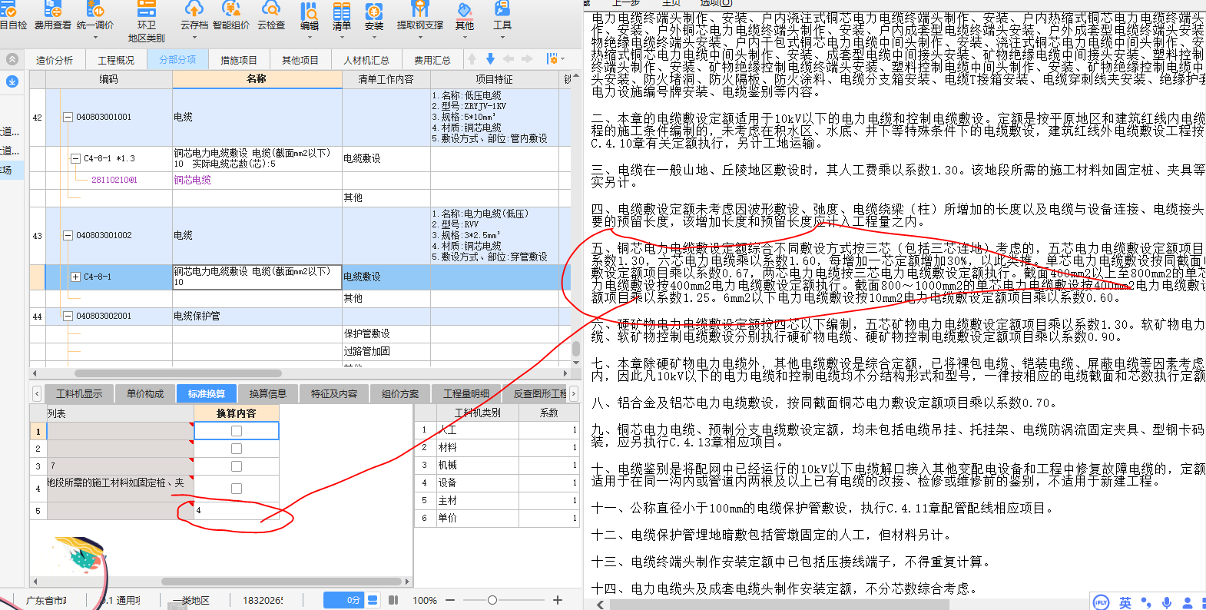The height and width of the screenshot is (610, 1206).
Task: Click the conversion value field containing 4
Action: (x=237, y=510)
